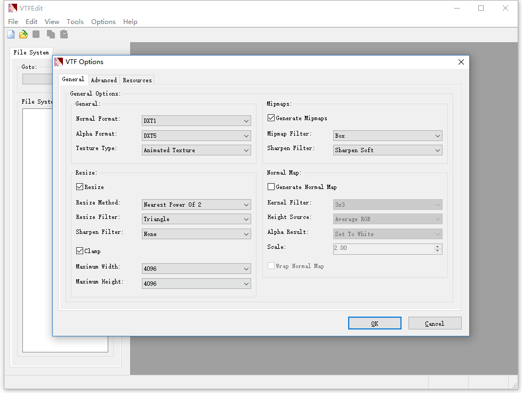The image size is (522, 393).
Task: Maximize the VTFEdit window
Action: pyautogui.click(x=481, y=8)
